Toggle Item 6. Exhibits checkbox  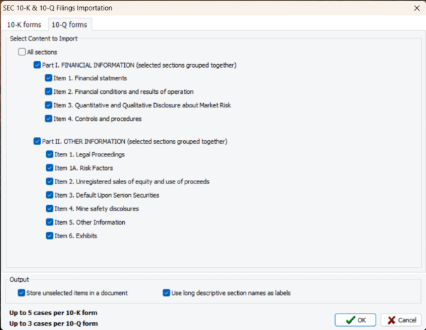(49, 235)
